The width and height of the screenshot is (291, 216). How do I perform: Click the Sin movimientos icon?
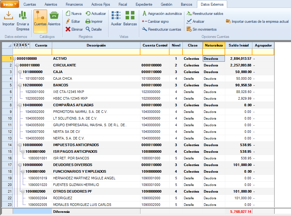(189, 29)
